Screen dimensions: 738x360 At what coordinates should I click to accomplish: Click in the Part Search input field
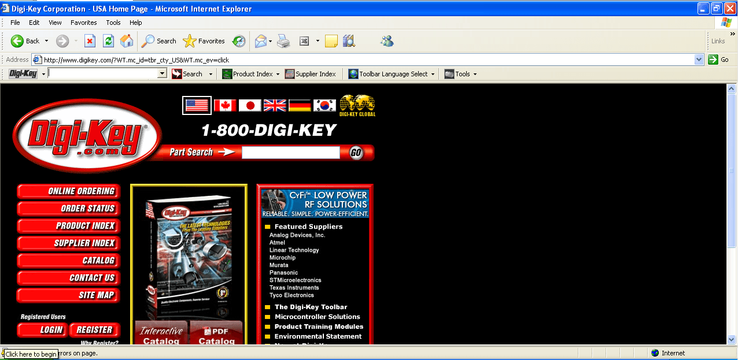[291, 153]
